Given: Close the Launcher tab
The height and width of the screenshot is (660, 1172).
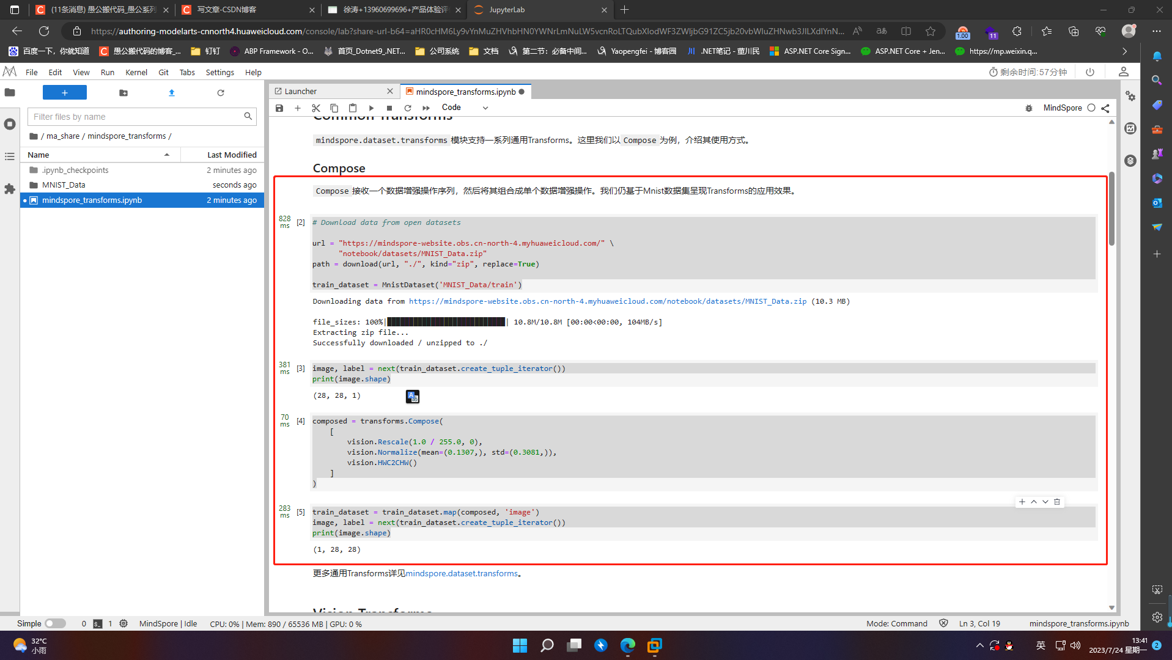Looking at the screenshot, I should coord(390,91).
